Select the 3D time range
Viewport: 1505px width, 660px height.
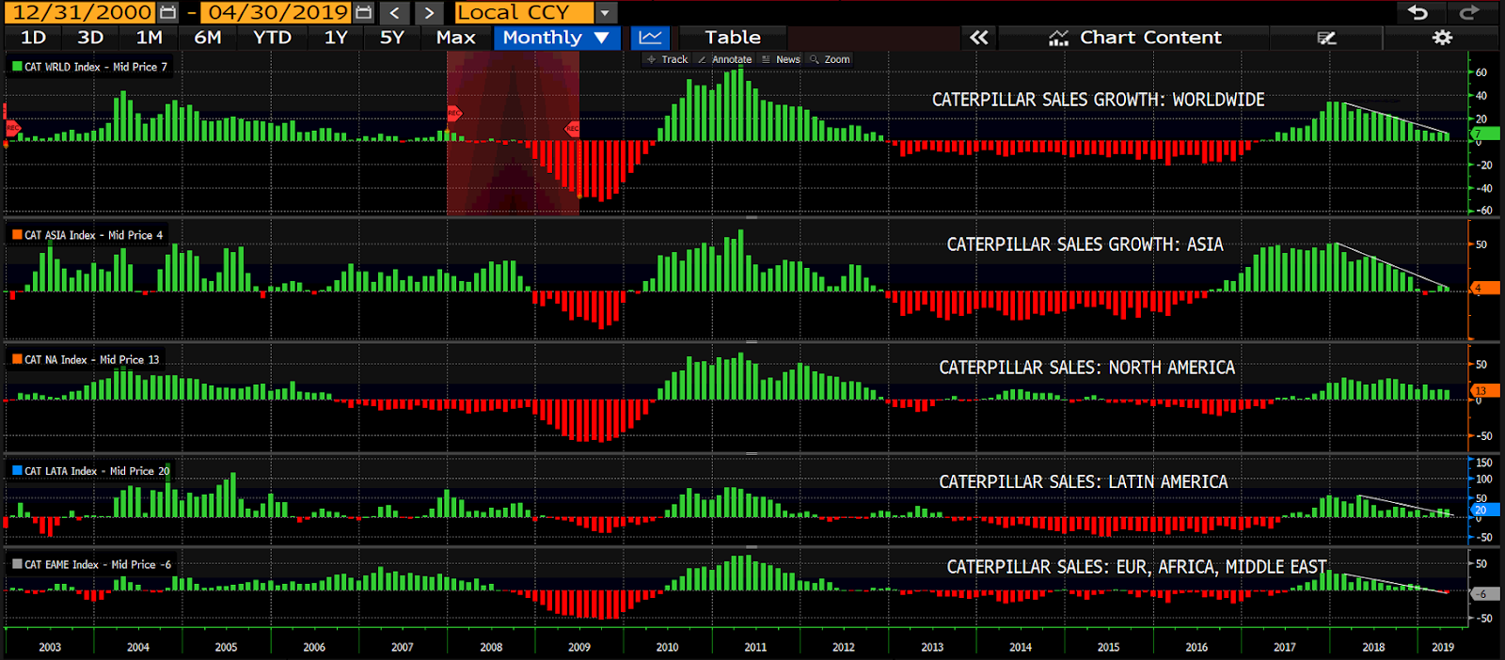click(x=90, y=38)
